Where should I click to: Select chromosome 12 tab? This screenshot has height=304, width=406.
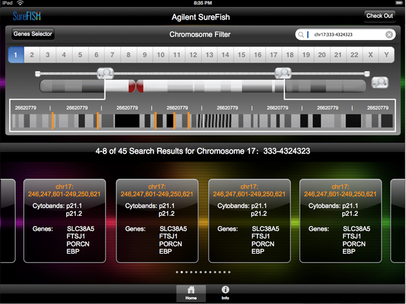193,55
